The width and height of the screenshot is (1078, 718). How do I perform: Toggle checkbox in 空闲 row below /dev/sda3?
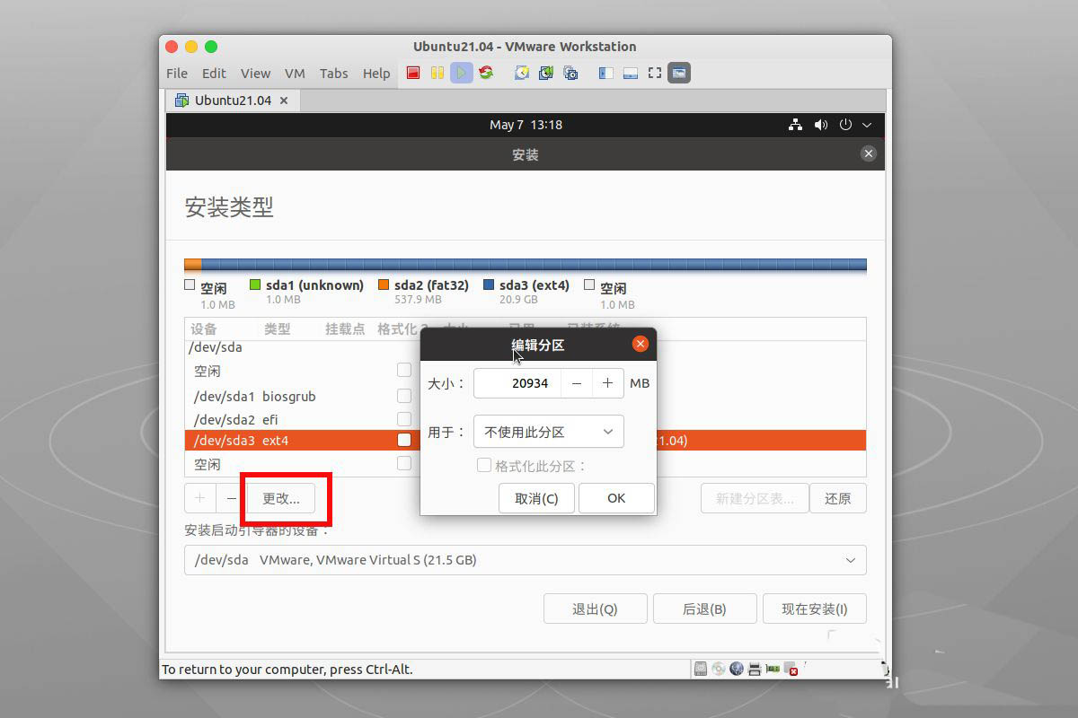pyautogui.click(x=404, y=463)
